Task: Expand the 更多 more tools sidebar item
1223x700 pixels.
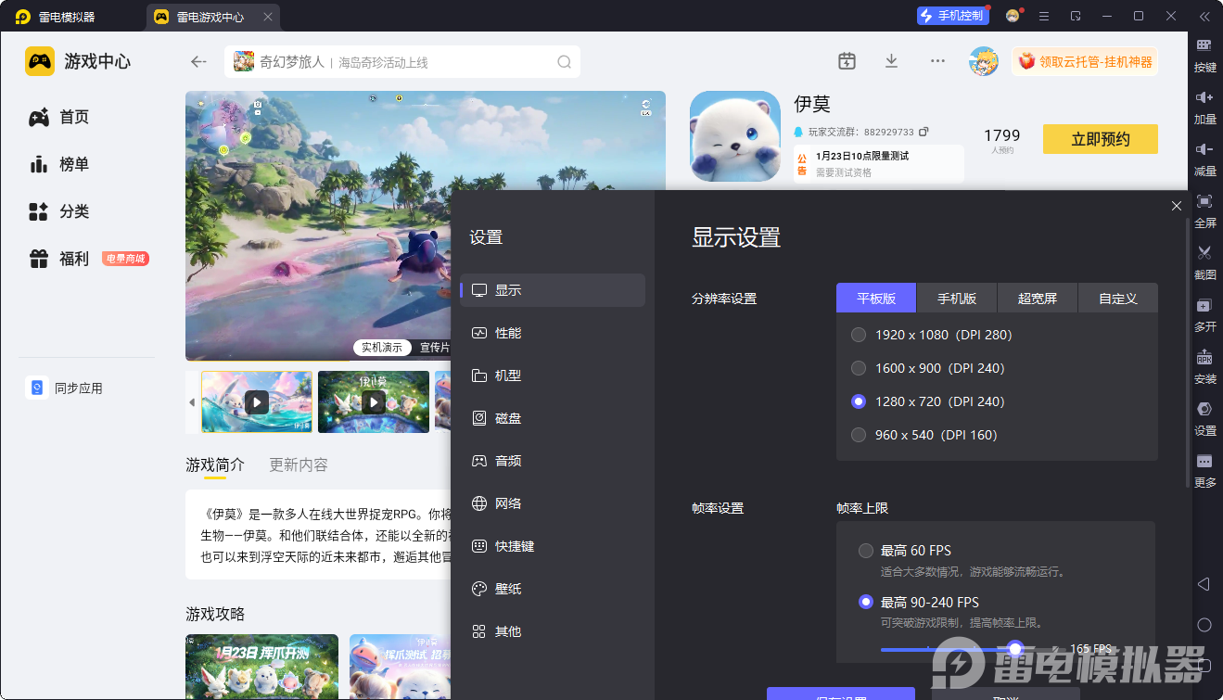Action: pos(1204,462)
